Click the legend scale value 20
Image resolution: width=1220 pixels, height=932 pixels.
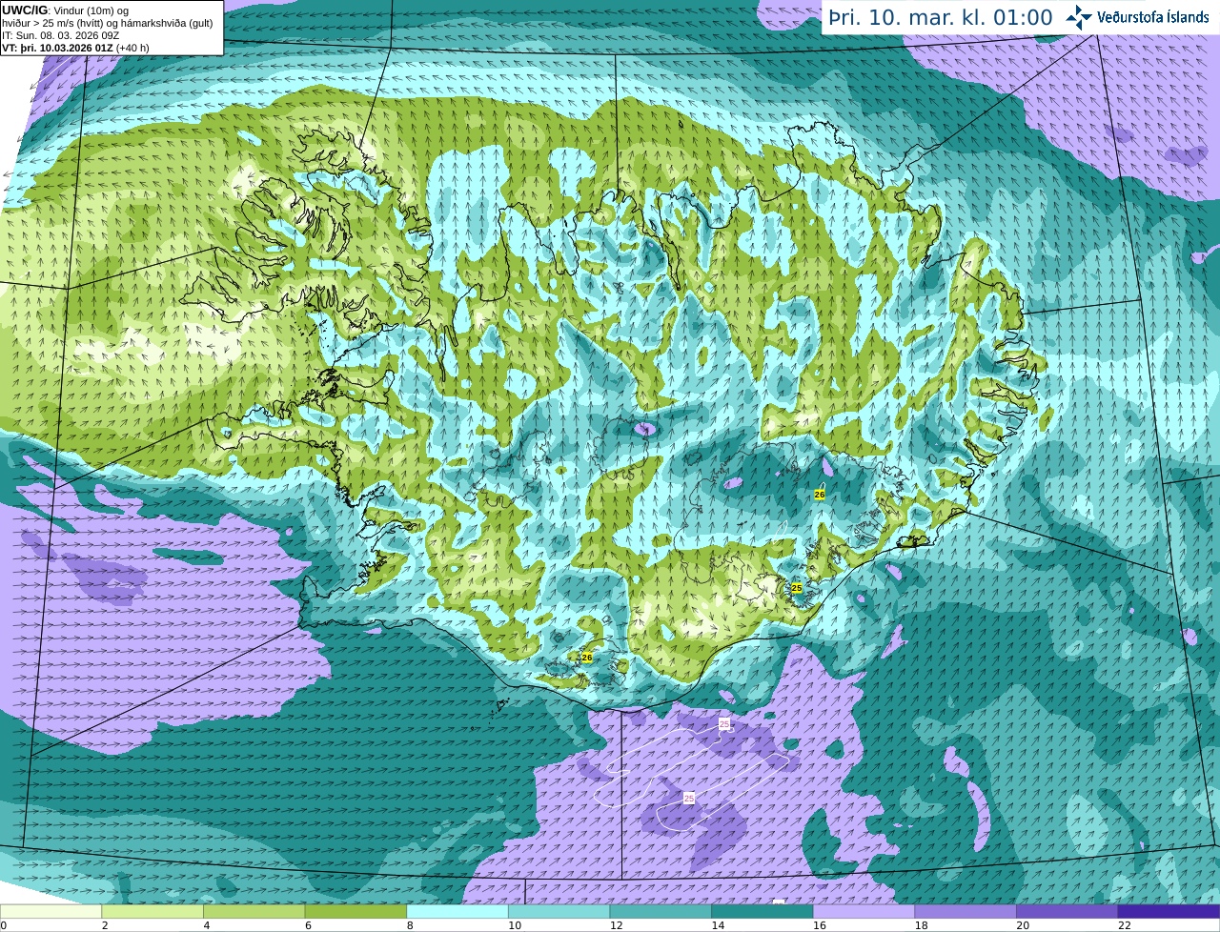pyautogui.click(x=1023, y=925)
